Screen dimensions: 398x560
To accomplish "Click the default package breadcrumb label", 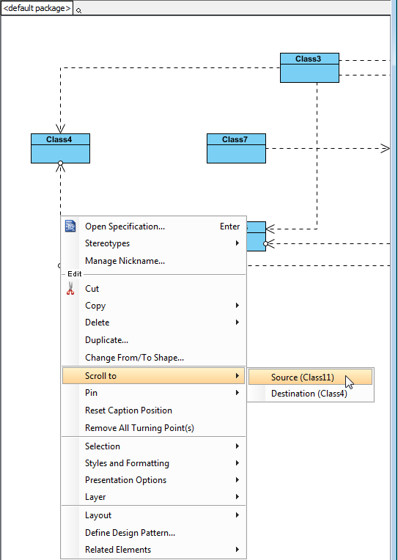I will (x=37, y=8).
